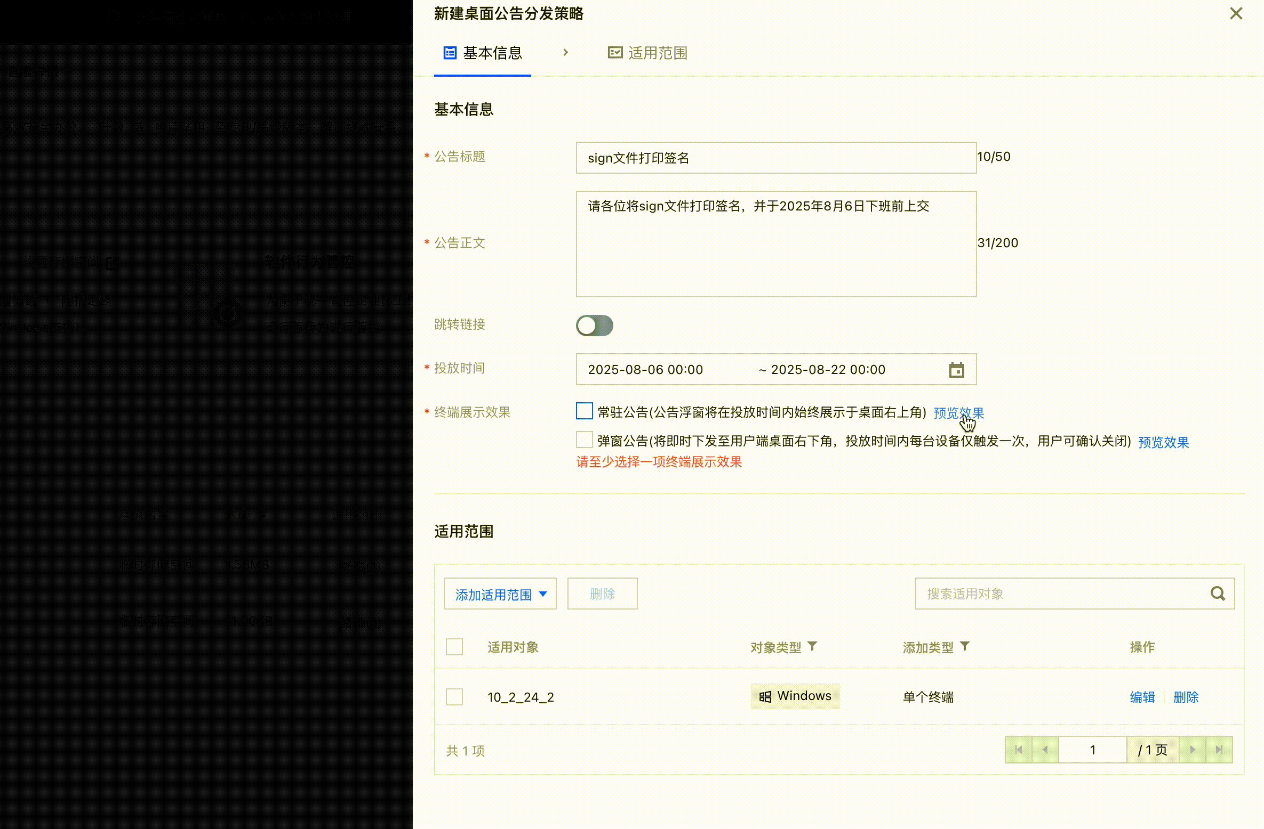Click 编辑 link for 10_2_24_2

tap(1142, 697)
